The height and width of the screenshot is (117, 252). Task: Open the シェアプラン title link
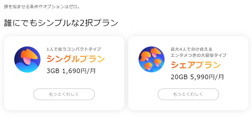tap(195, 65)
